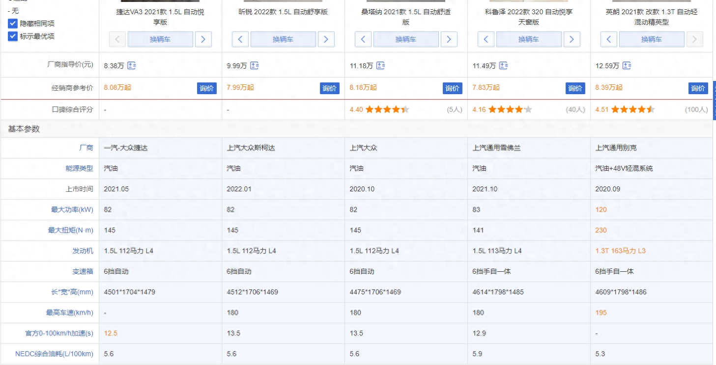
Task: Shift 桑塔纳 column left
Action: coord(363,39)
